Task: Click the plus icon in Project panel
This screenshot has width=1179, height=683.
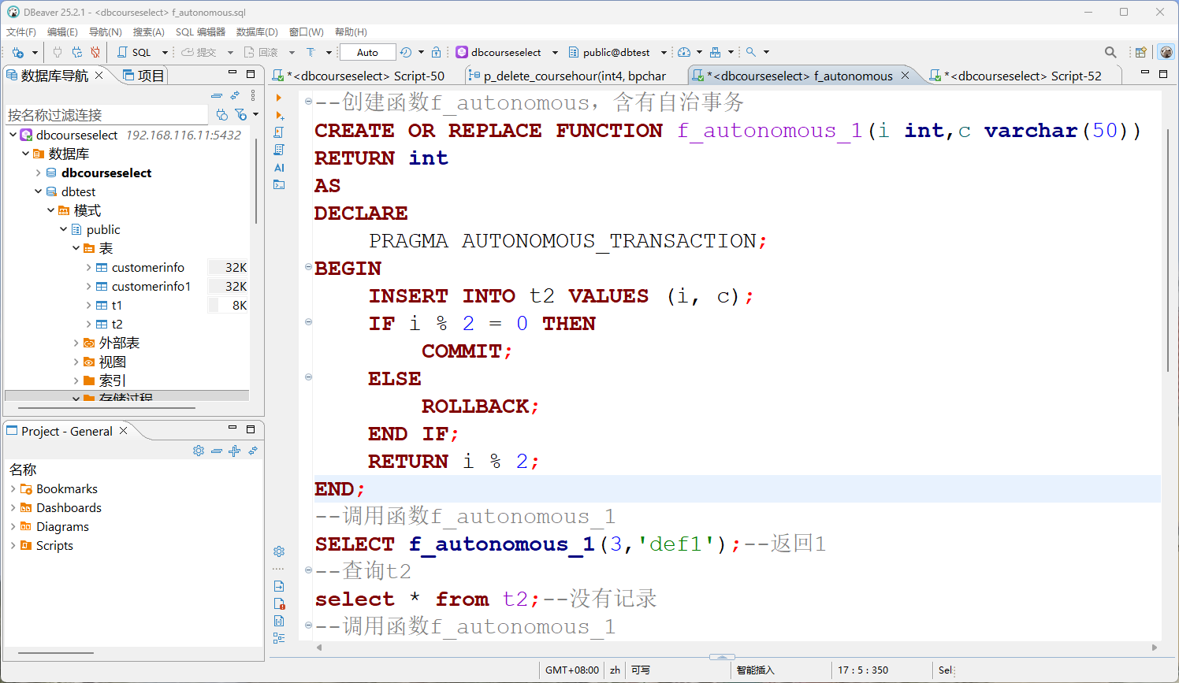Action: 234,451
